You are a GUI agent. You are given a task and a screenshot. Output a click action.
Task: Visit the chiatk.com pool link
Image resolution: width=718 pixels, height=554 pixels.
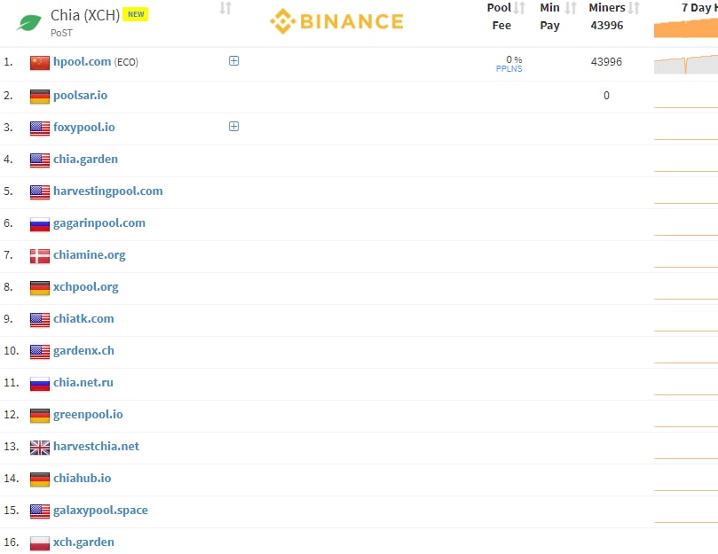click(x=83, y=318)
